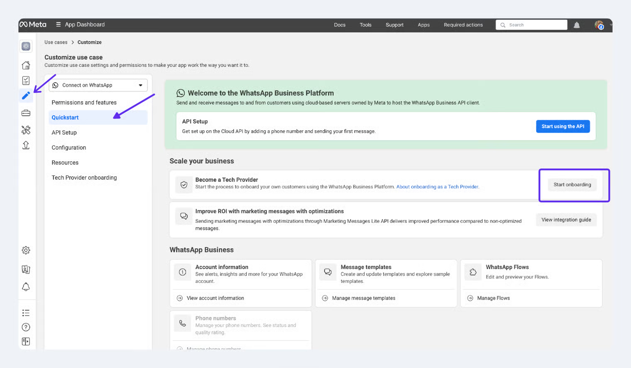Click Manage message templates link
Screen dimensions: 631x368
pos(363,298)
